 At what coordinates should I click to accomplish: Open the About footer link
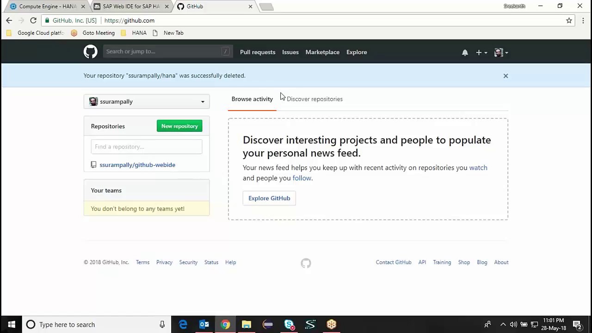(x=501, y=262)
